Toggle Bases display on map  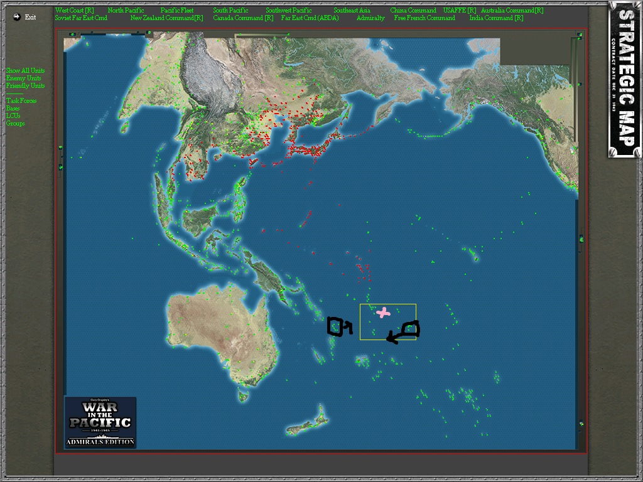(x=13, y=108)
